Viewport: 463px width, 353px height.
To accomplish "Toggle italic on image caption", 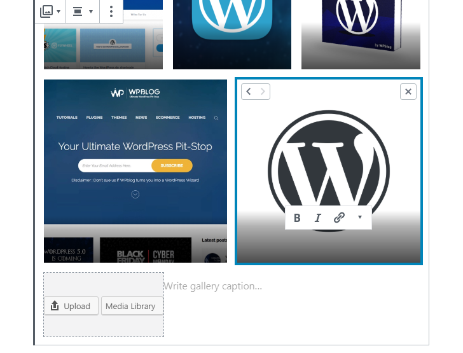I will pos(318,218).
